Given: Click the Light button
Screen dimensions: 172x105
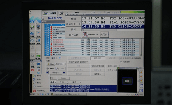Looking at the screenshot, I should pos(50,64).
